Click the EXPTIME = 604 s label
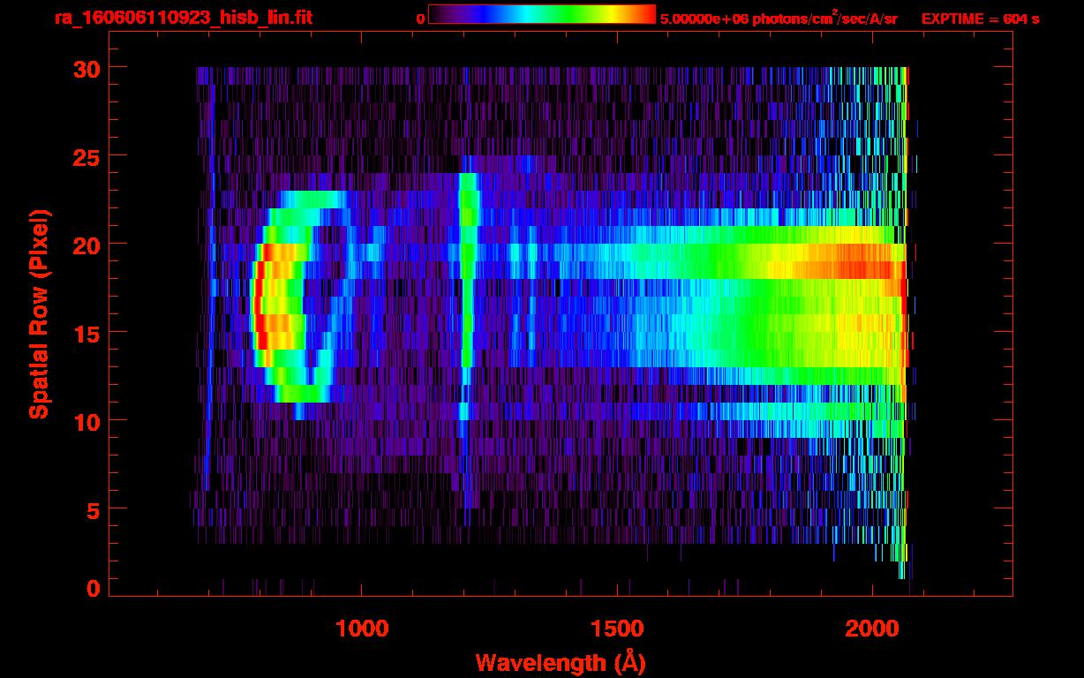Viewport: 1084px width, 678px height. coord(980,19)
